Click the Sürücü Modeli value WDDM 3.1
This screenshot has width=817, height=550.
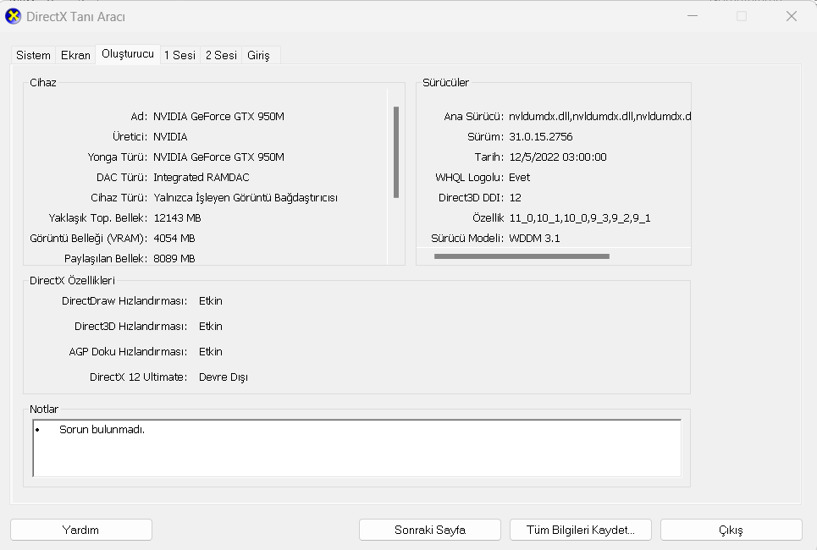pyautogui.click(x=534, y=238)
